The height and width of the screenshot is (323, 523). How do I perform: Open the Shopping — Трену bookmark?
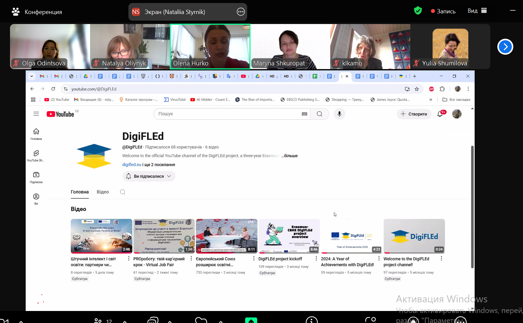[x=345, y=99]
